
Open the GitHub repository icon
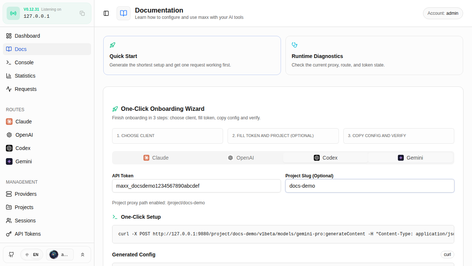(x=11, y=255)
